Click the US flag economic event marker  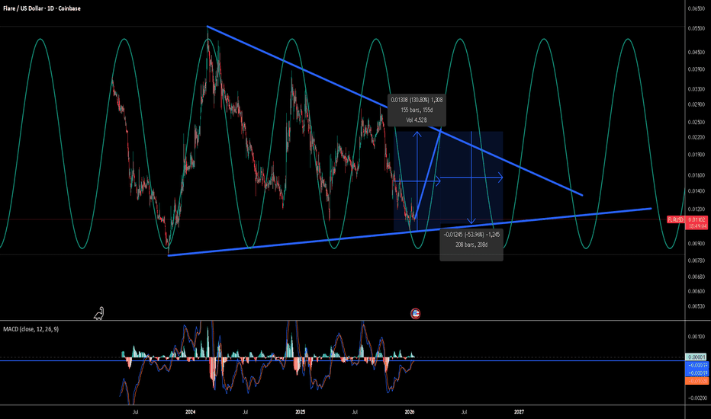(416, 313)
